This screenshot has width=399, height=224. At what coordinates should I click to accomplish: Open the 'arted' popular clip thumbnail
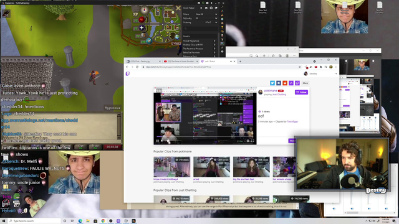point(211,167)
